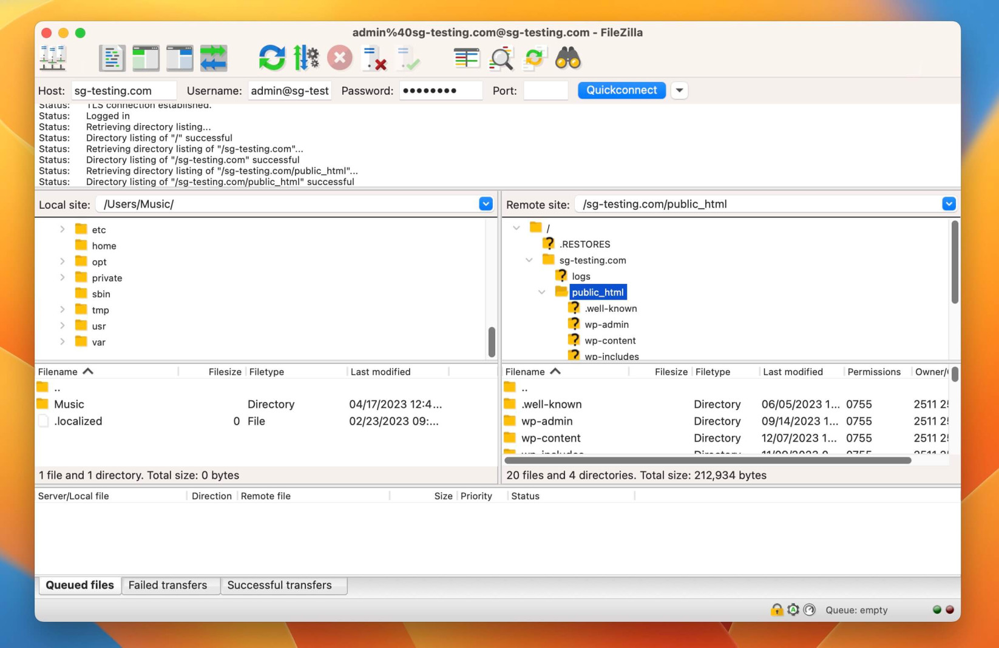Switch to the Queued files tab

point(80,585)
